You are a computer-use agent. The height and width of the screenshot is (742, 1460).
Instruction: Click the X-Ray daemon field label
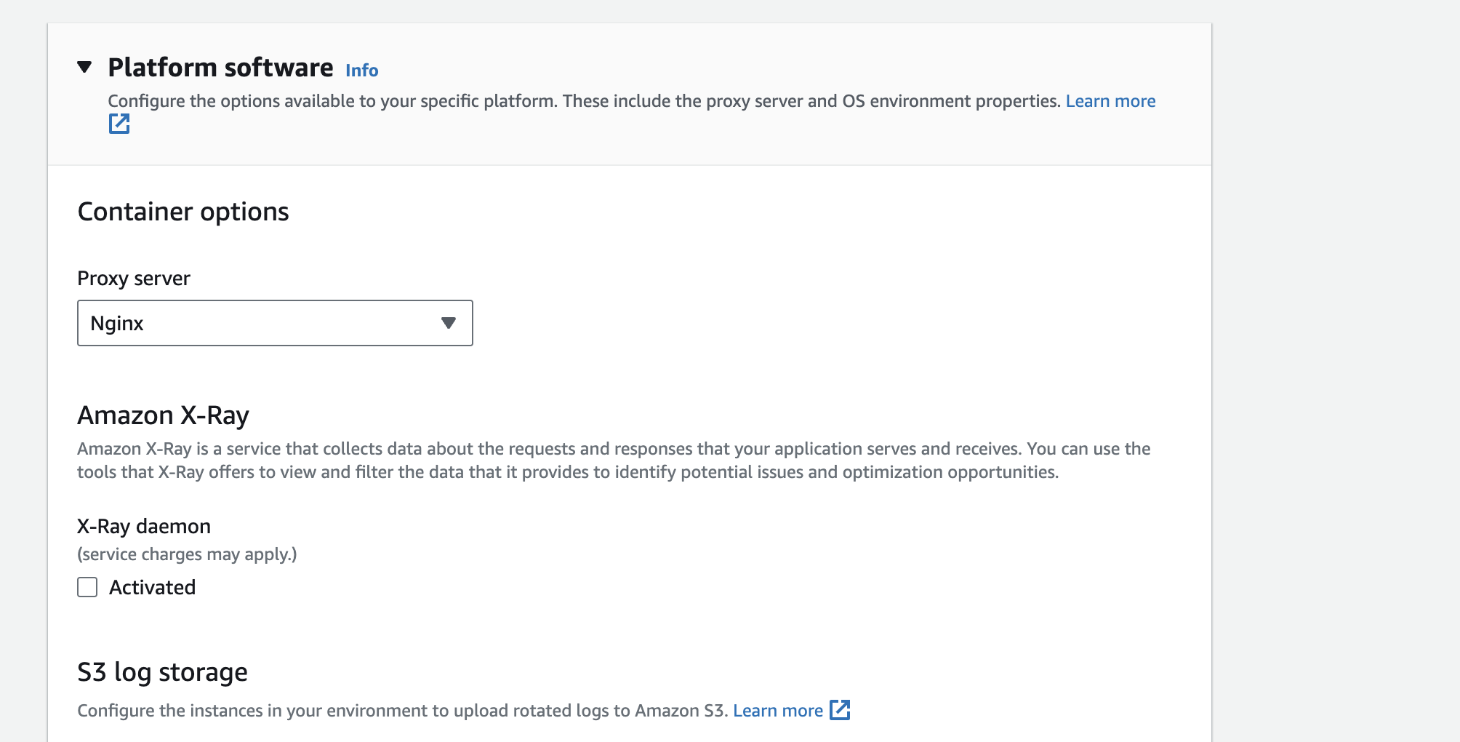point(144,526)
